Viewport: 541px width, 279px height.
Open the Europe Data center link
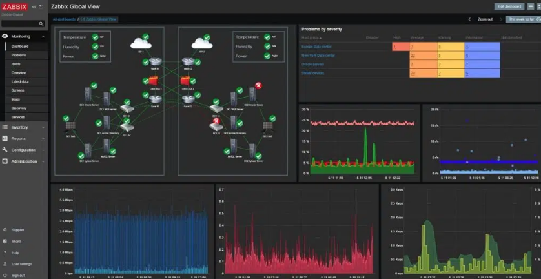[317, 46]
